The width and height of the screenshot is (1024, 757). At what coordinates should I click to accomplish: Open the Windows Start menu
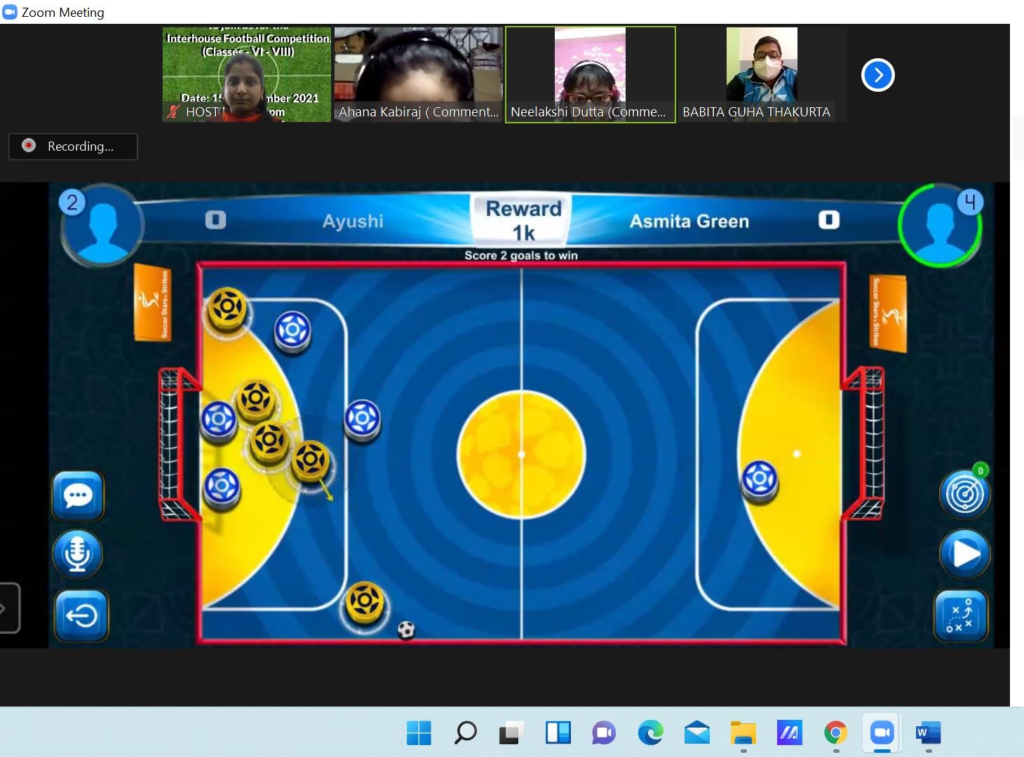(x=419, y=733)
